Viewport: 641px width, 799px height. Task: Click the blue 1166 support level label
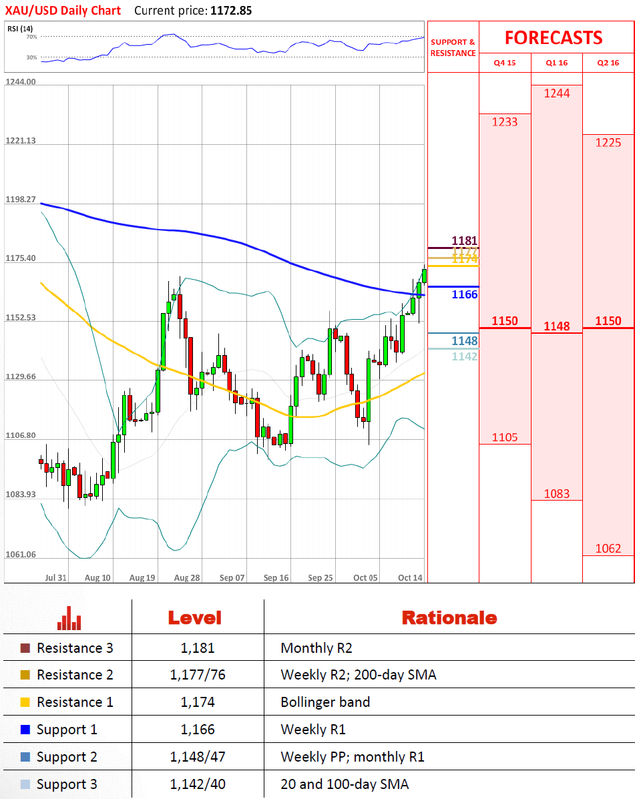pos(465,294)
